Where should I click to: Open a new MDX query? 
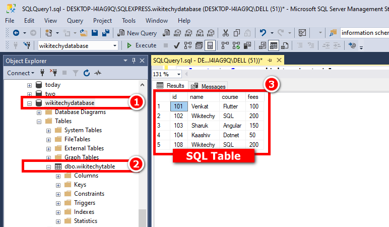(177, 33)
